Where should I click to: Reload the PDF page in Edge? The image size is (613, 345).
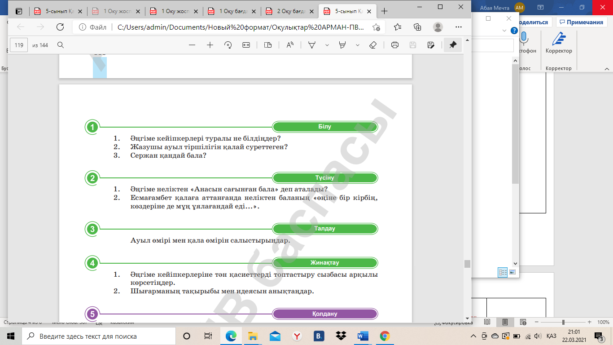coord(60,27)
